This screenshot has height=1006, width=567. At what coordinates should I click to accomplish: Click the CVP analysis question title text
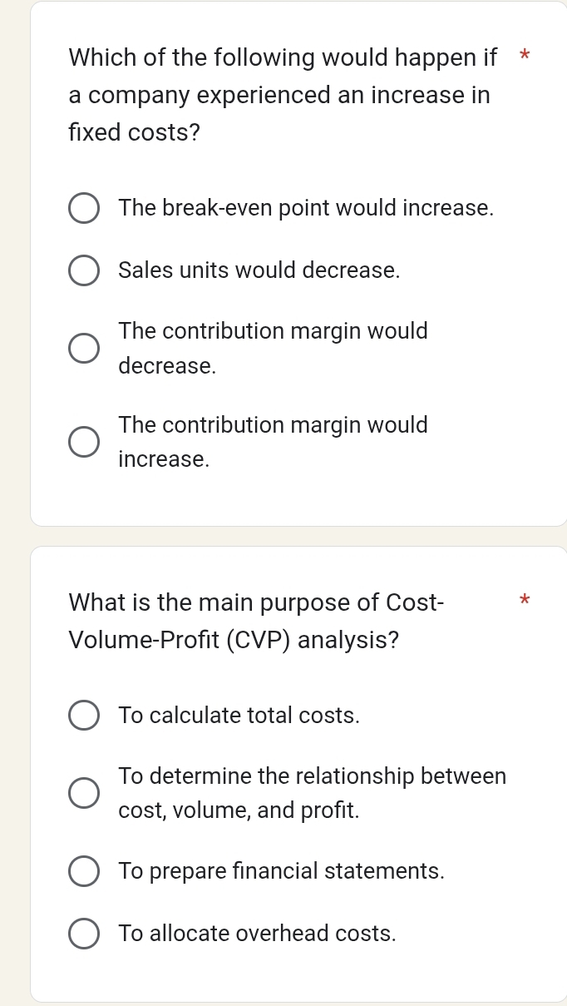point(256,621)
